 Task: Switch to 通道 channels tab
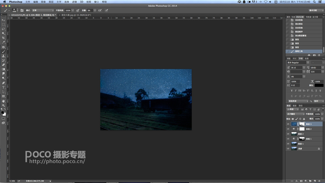tap(294, 106)
